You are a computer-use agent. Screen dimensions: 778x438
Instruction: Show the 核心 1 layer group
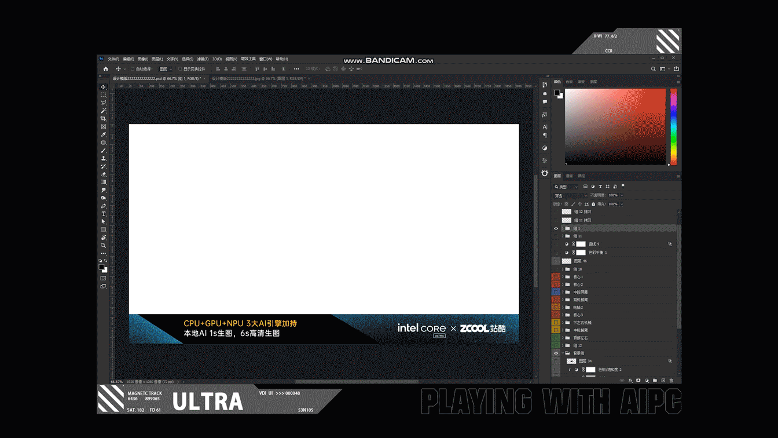coord(556,277)
